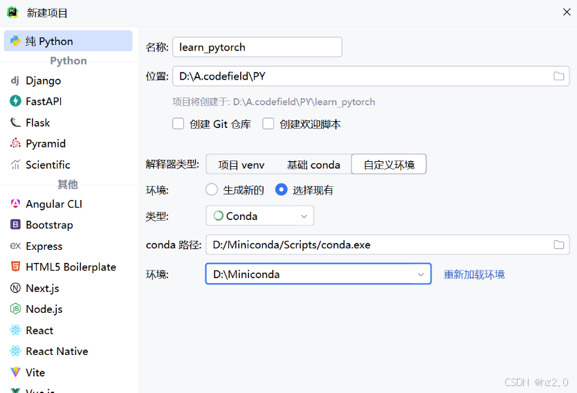This screenshot has width=577, height=393.
Task: Click the Vite logo icon
Action: click(15, 372)
